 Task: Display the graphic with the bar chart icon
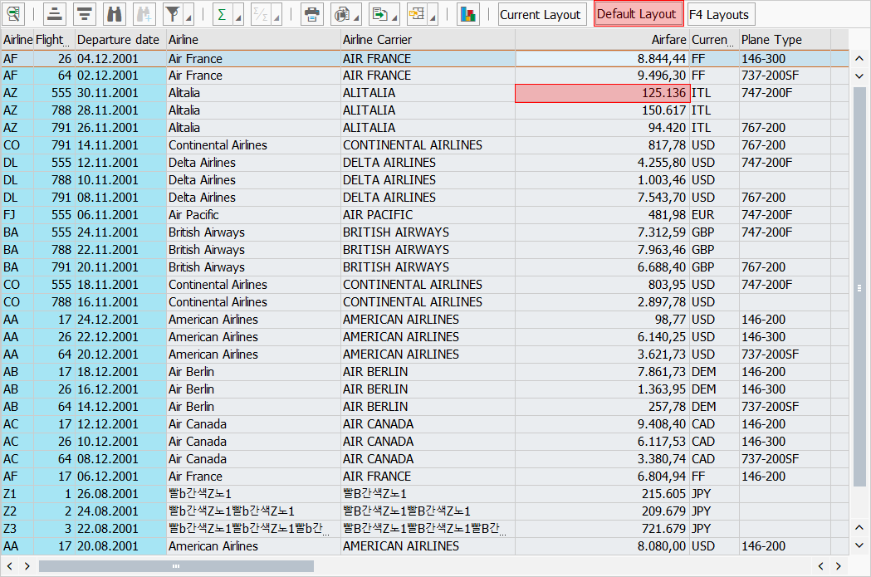click(x=468, y=14)
